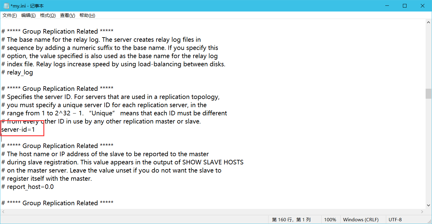This screenshot has width=432, height=224.
Task: Click the server-id=1 line
Action: click(x=18, y=130)
